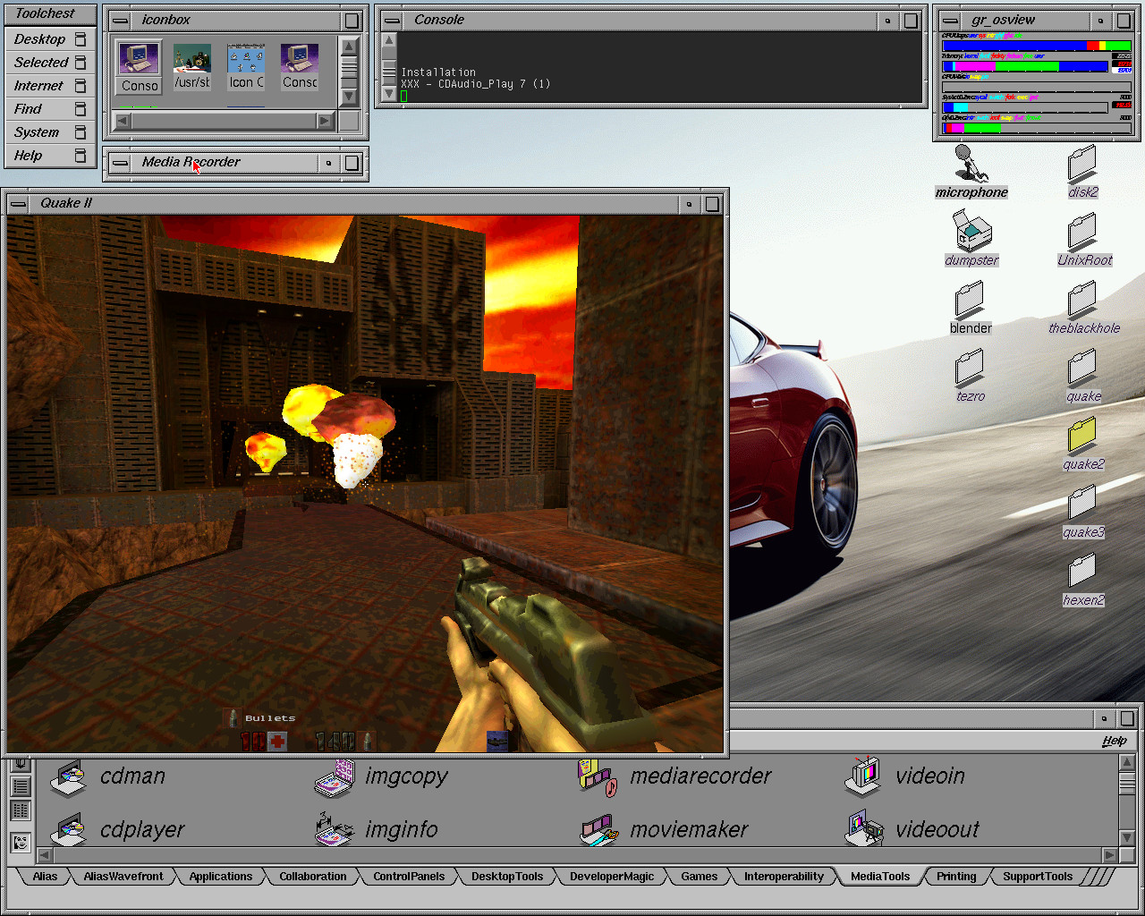Open the Quake II window menu button
The width and height of the screenshot is (1145, 916).
pyautogui.click(x=18, y=204)
